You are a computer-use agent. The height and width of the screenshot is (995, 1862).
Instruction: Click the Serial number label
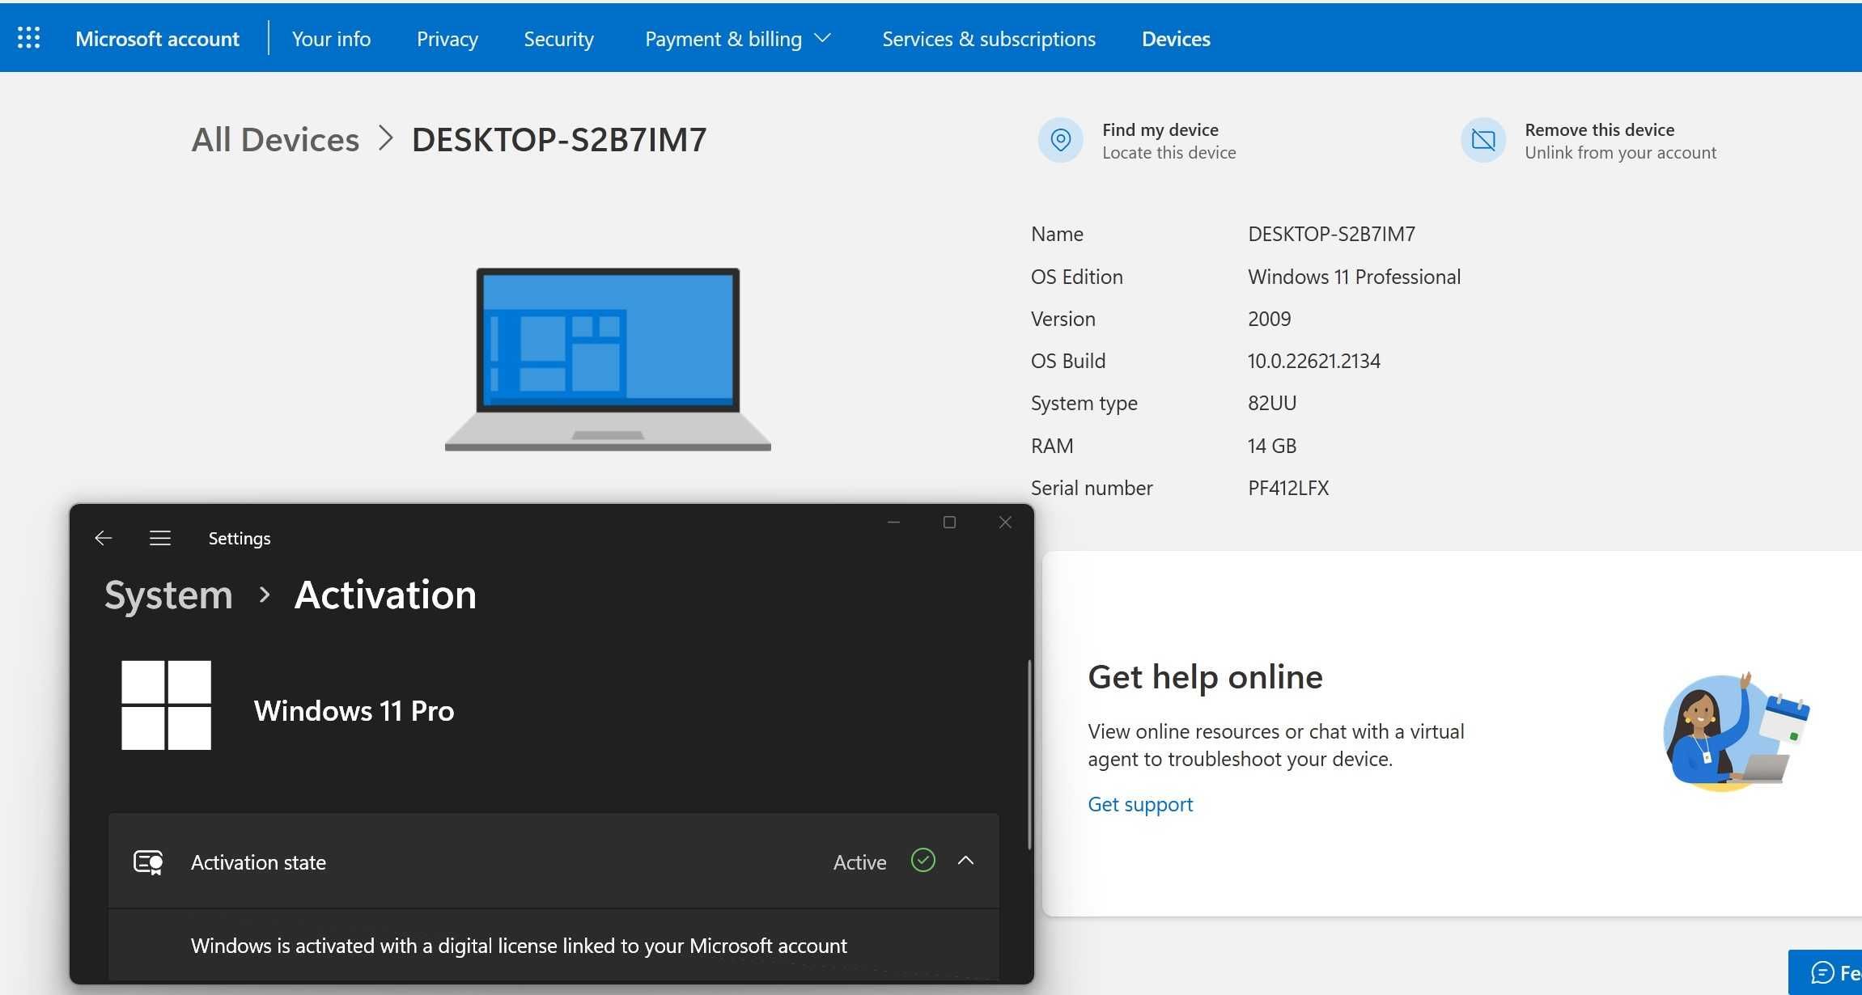(x=1091, y=488)
